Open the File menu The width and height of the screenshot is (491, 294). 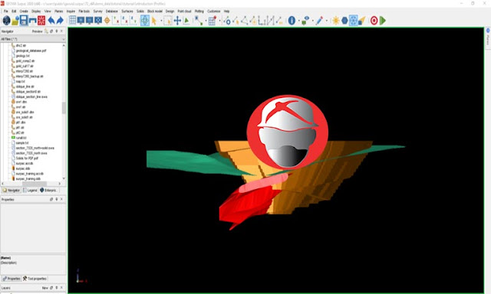(5, 11)
